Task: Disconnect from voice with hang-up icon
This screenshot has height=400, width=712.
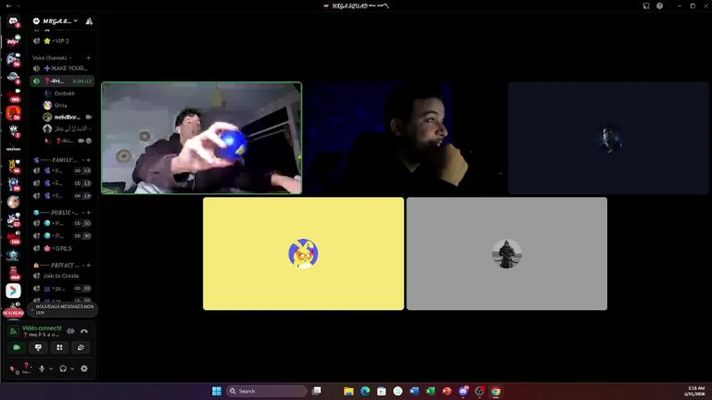Action: [84, 331]
